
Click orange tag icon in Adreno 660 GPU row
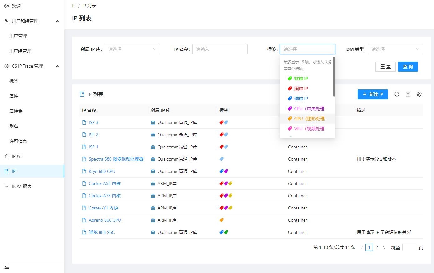point(222,220)
